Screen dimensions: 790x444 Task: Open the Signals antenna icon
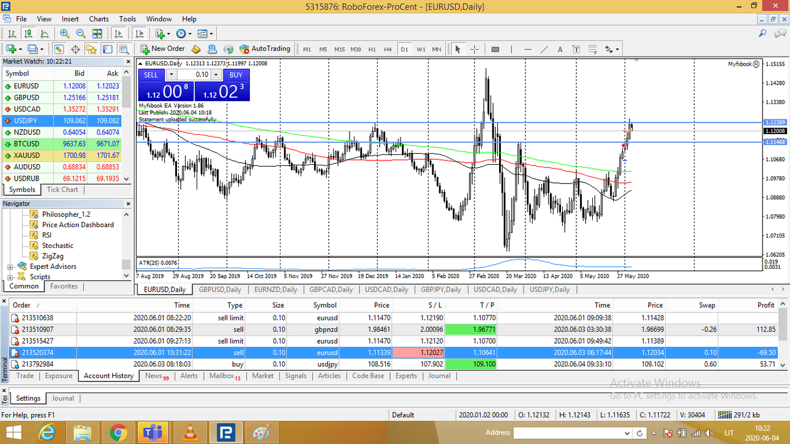[x=228, y=49]
